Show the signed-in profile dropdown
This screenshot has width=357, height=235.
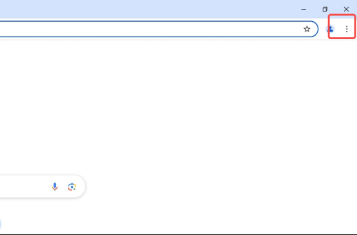[330, 29]
